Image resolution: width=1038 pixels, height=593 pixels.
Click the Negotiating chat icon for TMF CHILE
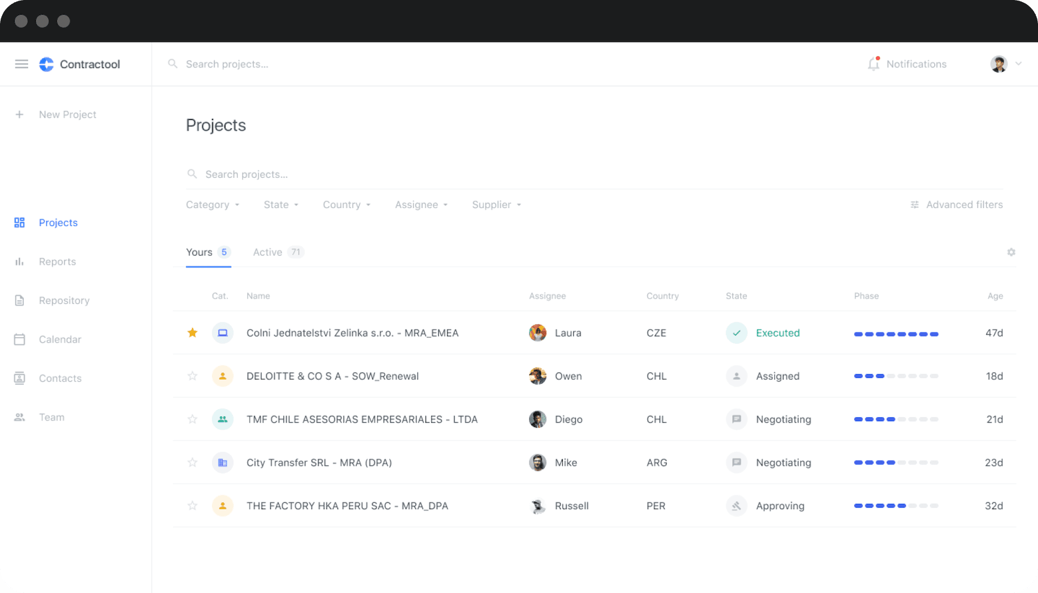(736, 419)
